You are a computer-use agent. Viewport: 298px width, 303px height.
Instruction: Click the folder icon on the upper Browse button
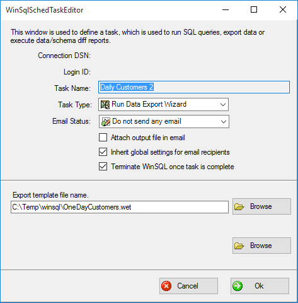[239, 206]
